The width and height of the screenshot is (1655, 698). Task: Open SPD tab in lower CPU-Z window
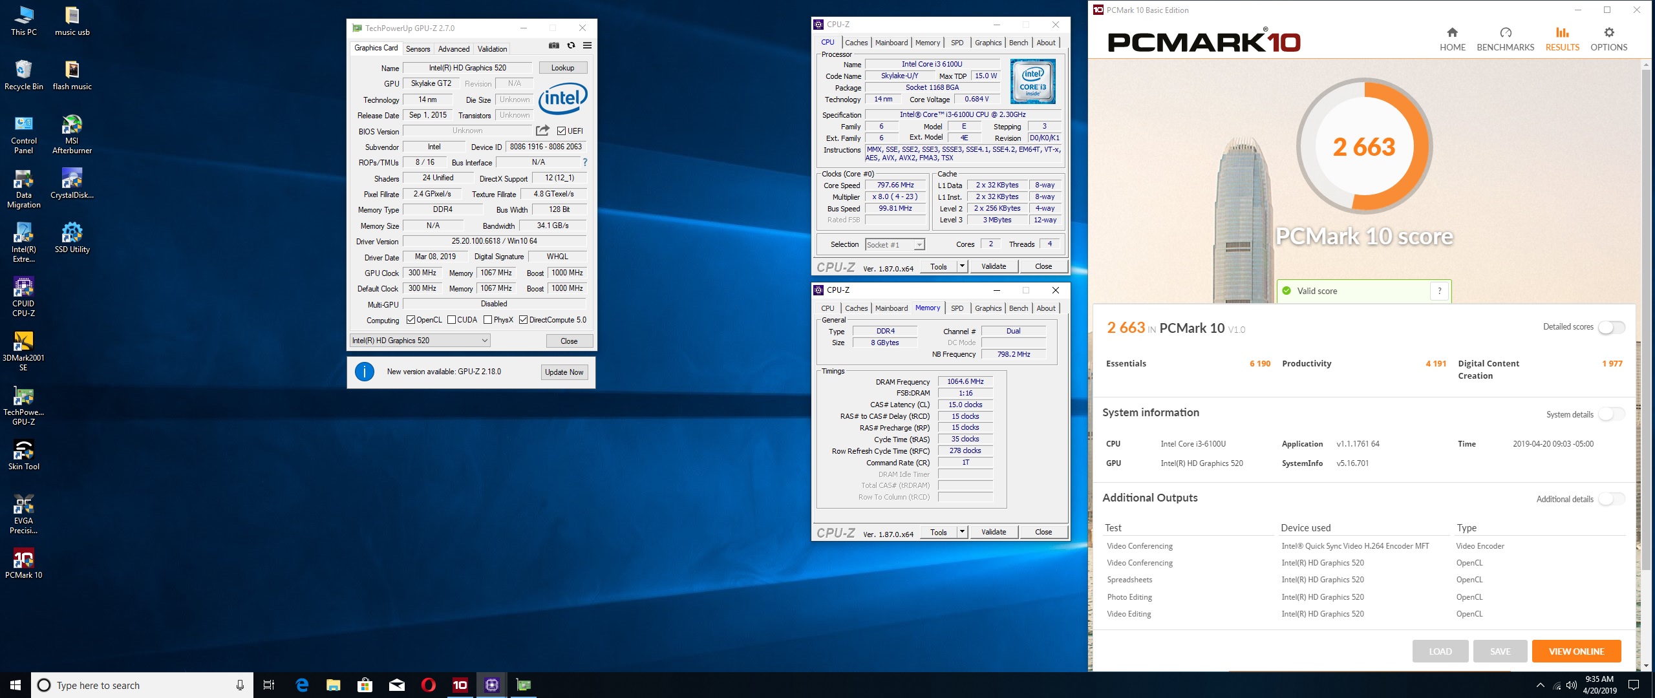pos(957,308)
